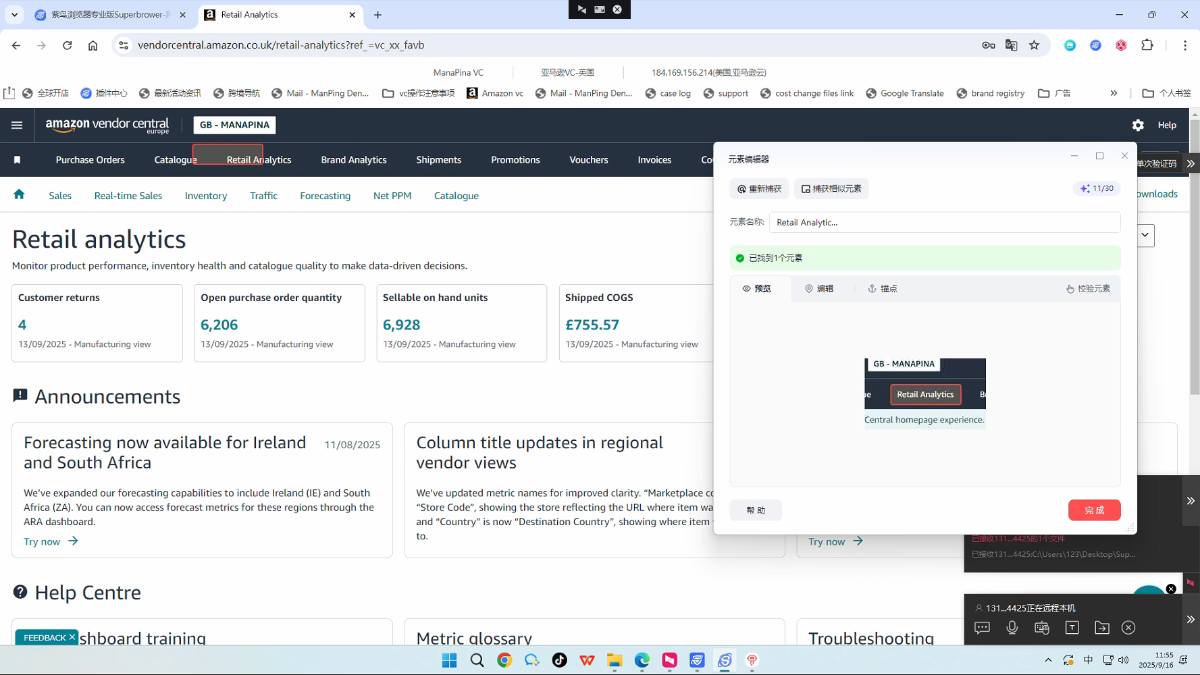Go back with the browser back arrow
Screen dimensions: 1200x675
point(16,45)
